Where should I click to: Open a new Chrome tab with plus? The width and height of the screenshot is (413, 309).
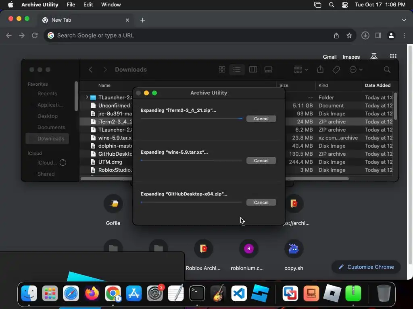tap(142, 20)
